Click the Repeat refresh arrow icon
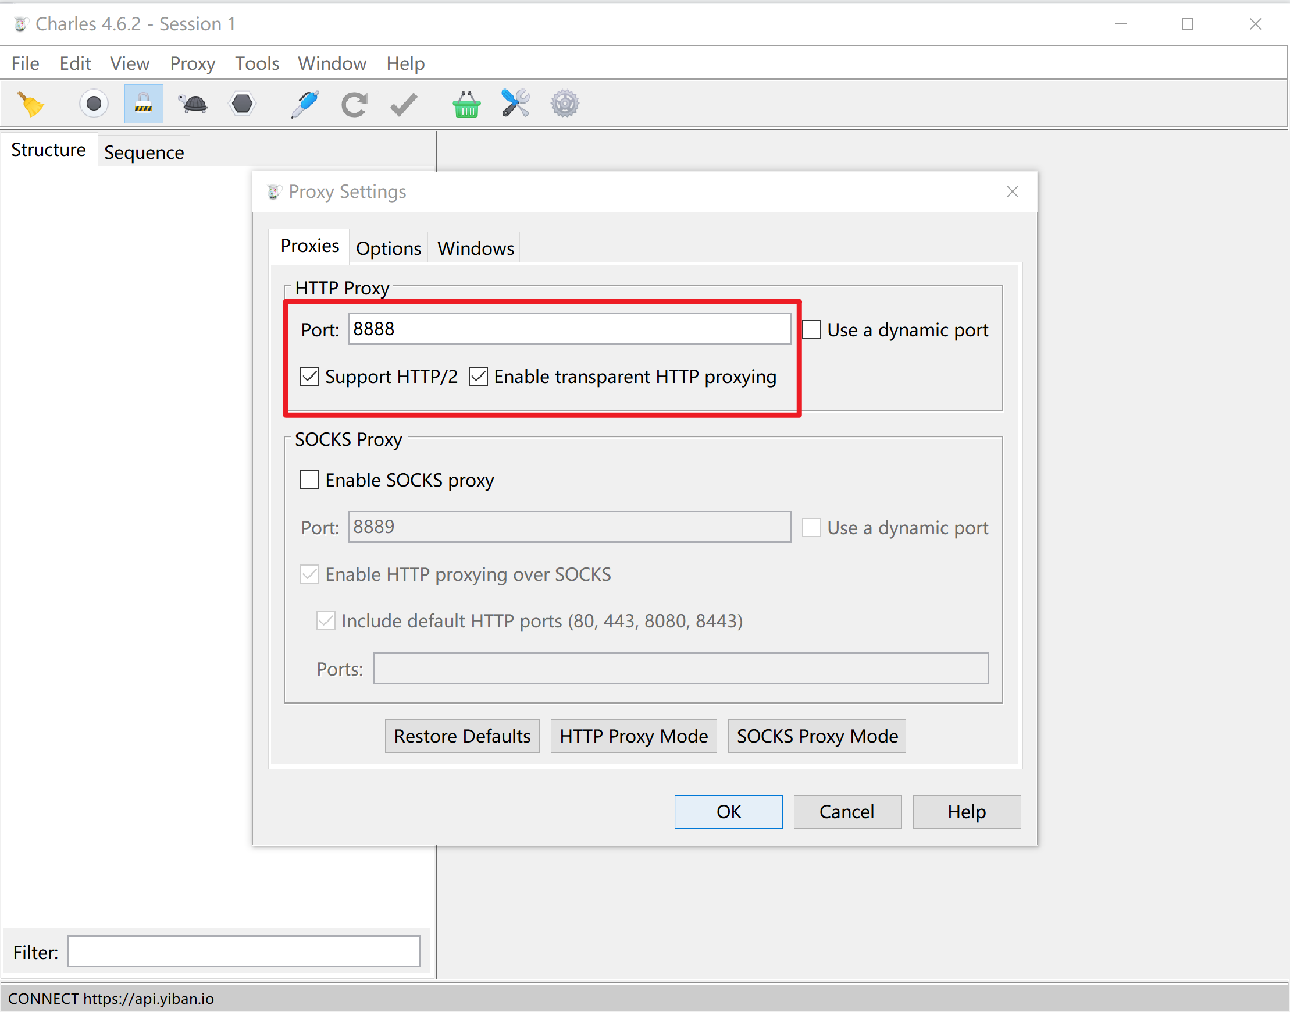The width and height of the screenshot is (1290, 1012). pyautogui.click(x=354, y=104)
